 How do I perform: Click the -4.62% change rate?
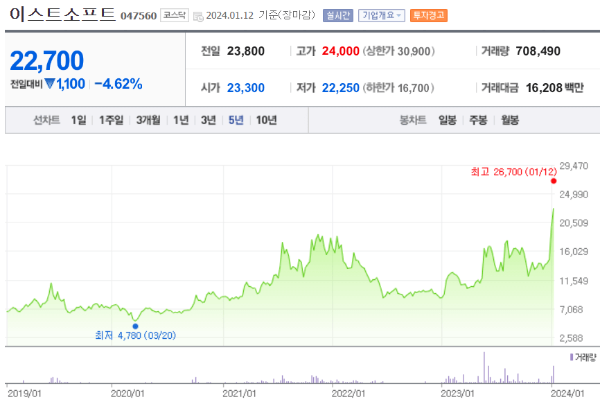pyautogui.click(x=118, y=84)
